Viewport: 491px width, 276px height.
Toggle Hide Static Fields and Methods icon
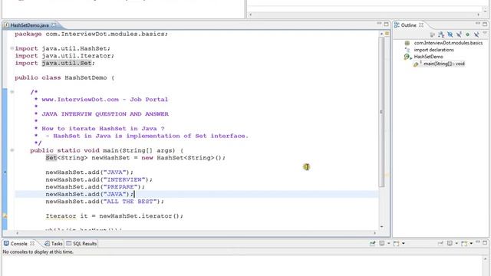459,34
